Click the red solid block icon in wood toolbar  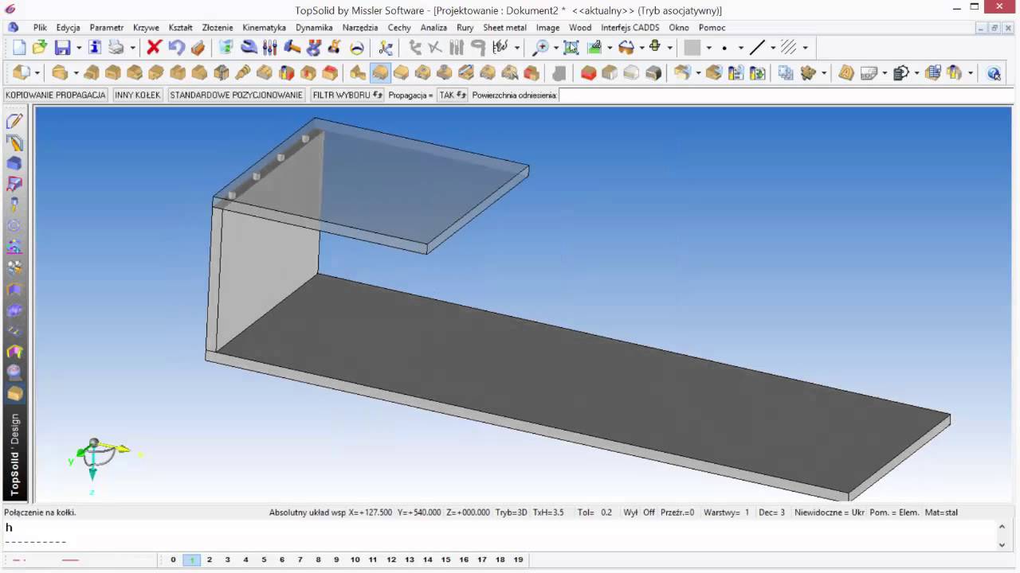589,73
